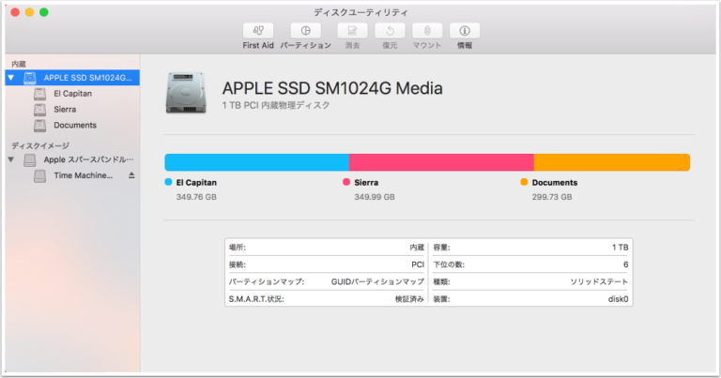Click the 接続 PCI value
Screen dimensions: 721x378
pyautogui.click(x=418, y=265)
